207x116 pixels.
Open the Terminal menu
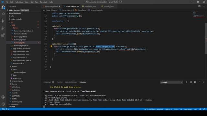point(43,2)
